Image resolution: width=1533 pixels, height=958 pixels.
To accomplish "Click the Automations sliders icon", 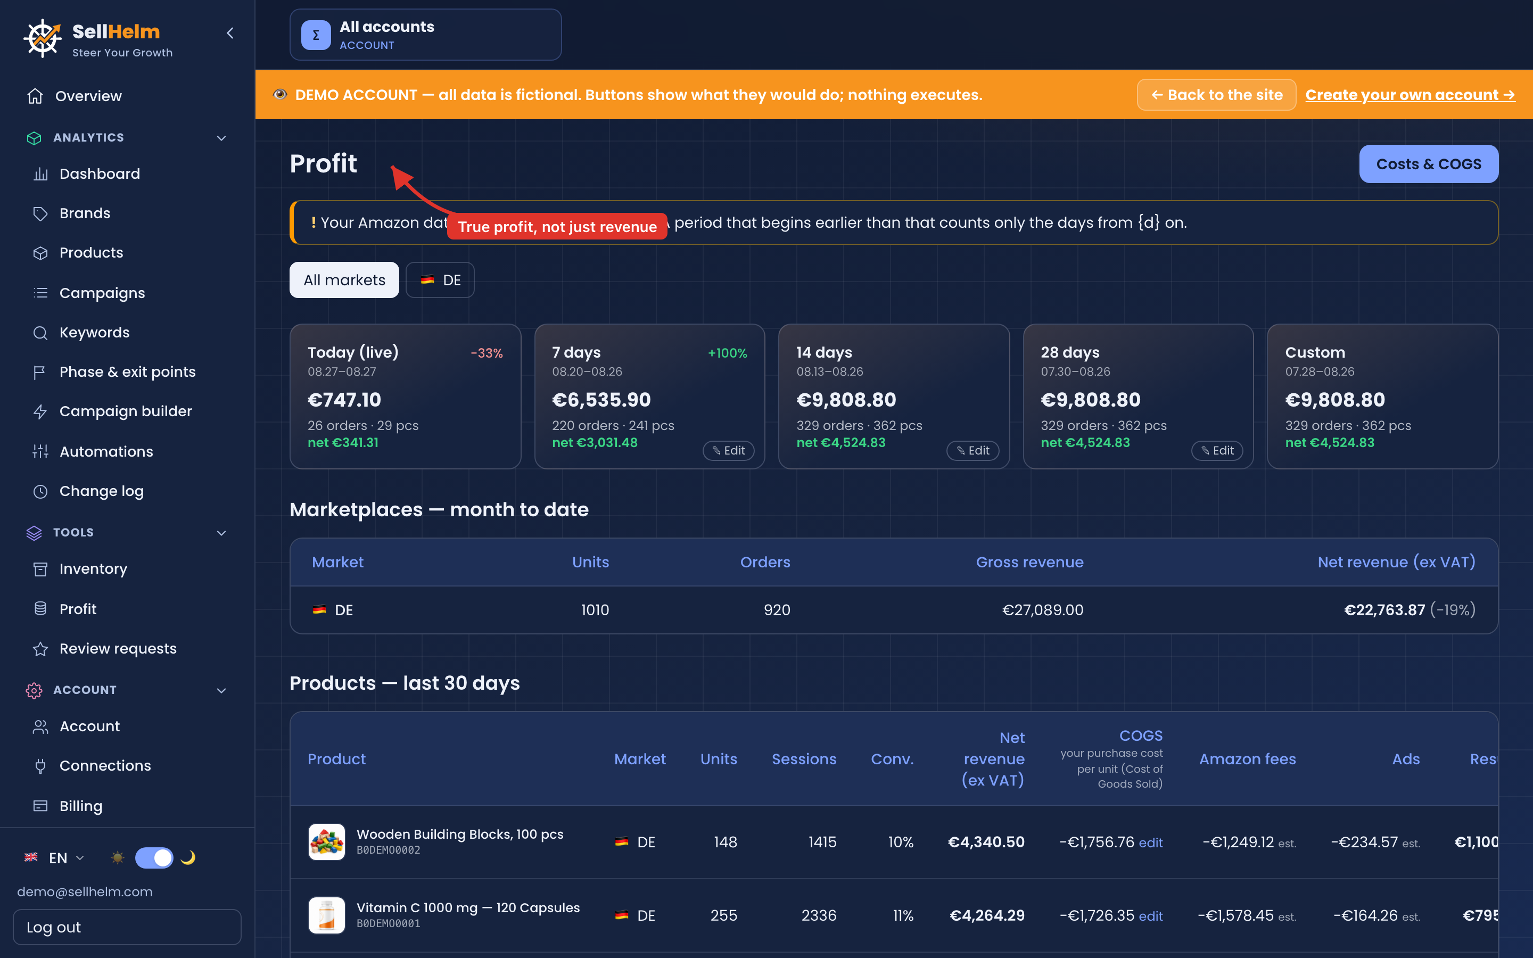I will tap(40, 452).
